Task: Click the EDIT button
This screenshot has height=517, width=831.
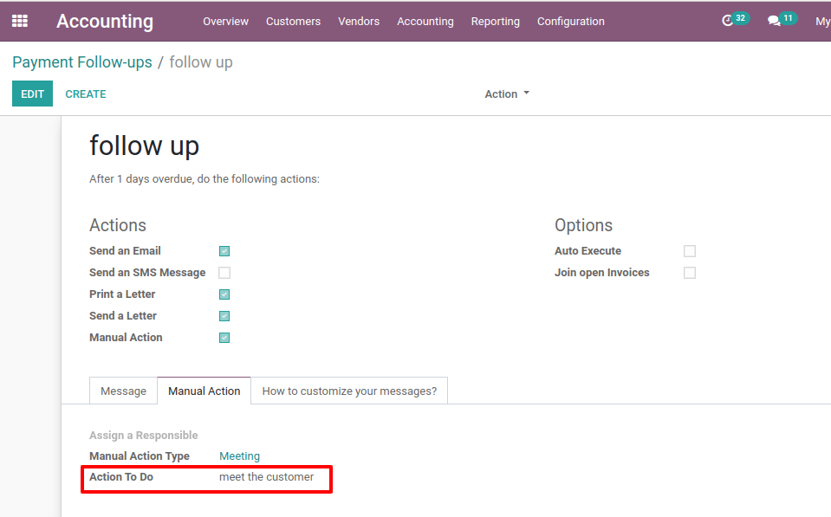Action: (32, 94)
